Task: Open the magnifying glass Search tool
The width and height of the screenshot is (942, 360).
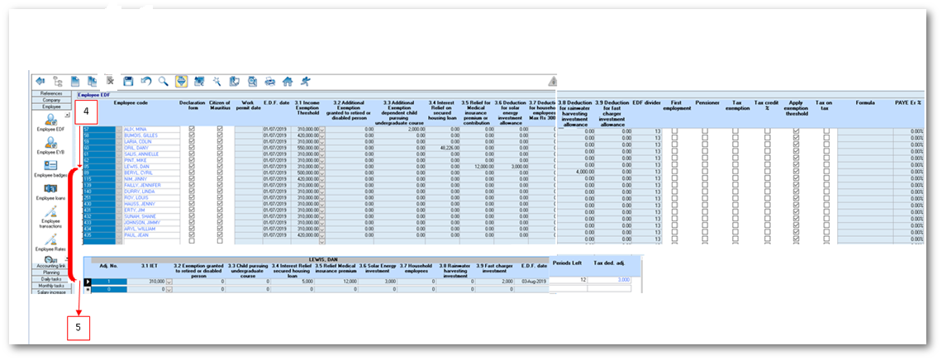Action: pyautogui.click(x=163, y=81)
